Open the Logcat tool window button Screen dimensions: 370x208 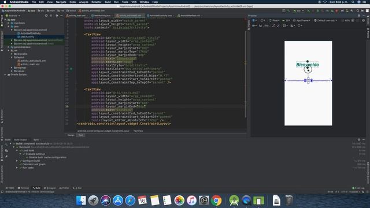tap(50, 188)
